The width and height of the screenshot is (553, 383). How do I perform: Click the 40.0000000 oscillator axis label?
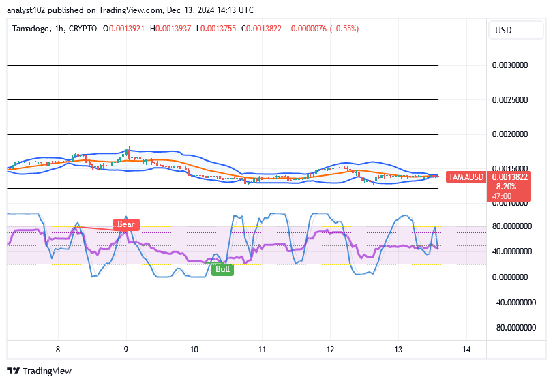pos(511,251)
